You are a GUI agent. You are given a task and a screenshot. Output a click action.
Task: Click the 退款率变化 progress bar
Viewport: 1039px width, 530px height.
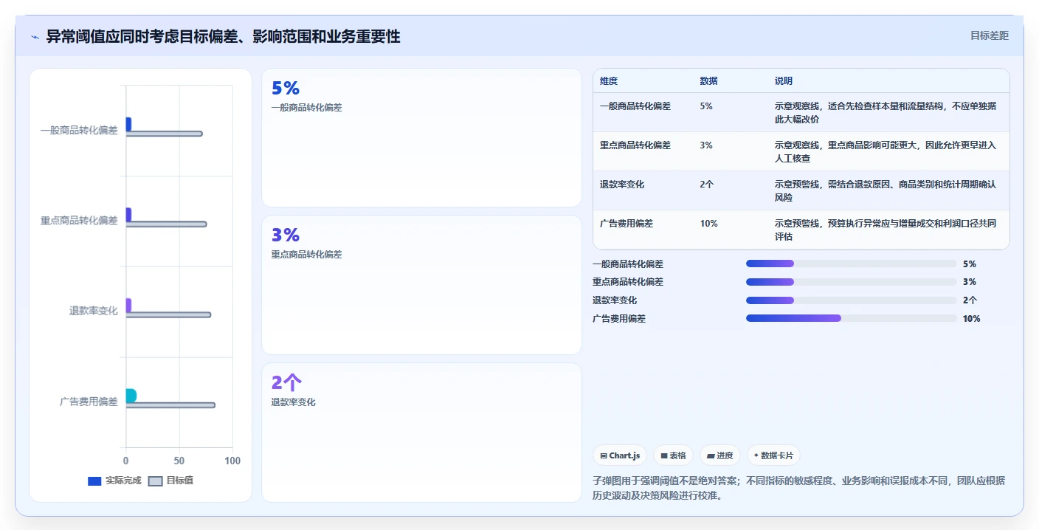pyautogui.click(x=851, y=300)
